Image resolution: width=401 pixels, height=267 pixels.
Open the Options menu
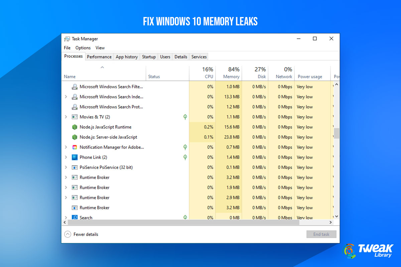(83, 48)
